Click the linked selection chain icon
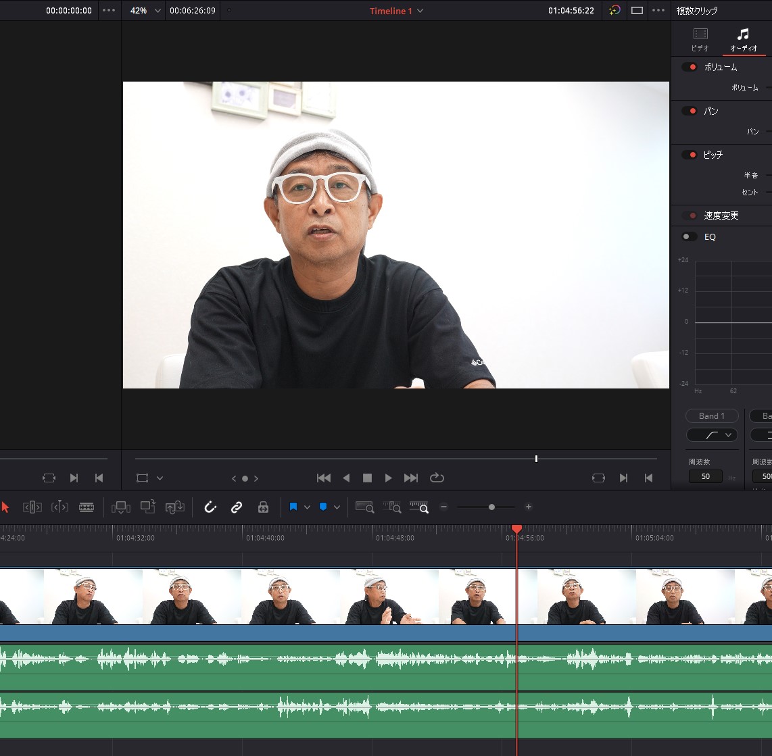 tap(237, 507)
